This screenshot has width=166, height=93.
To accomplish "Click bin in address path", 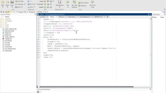I will coord(46,12).
